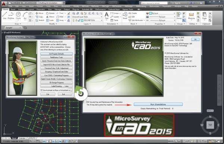
Task: Activate the Stretch tool
Action: pyautogui.click(x=40, y=21)
